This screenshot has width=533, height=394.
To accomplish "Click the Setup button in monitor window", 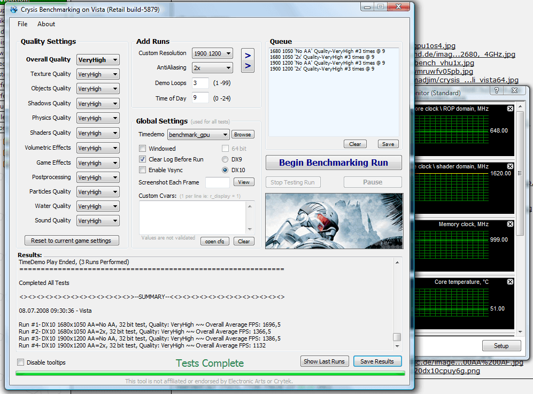I will click(x=501, y=346).
